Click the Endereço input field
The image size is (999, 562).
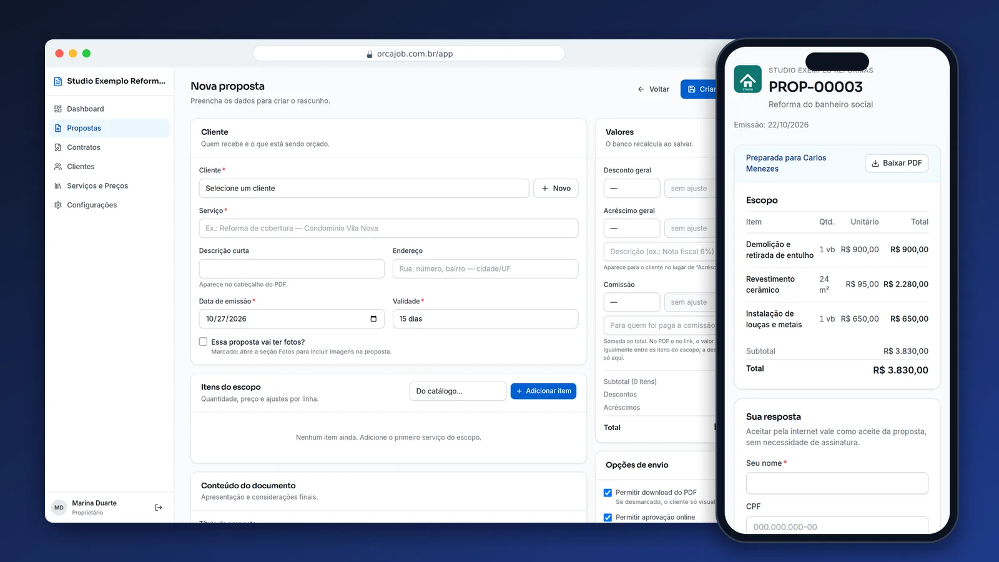click(485, 269)
